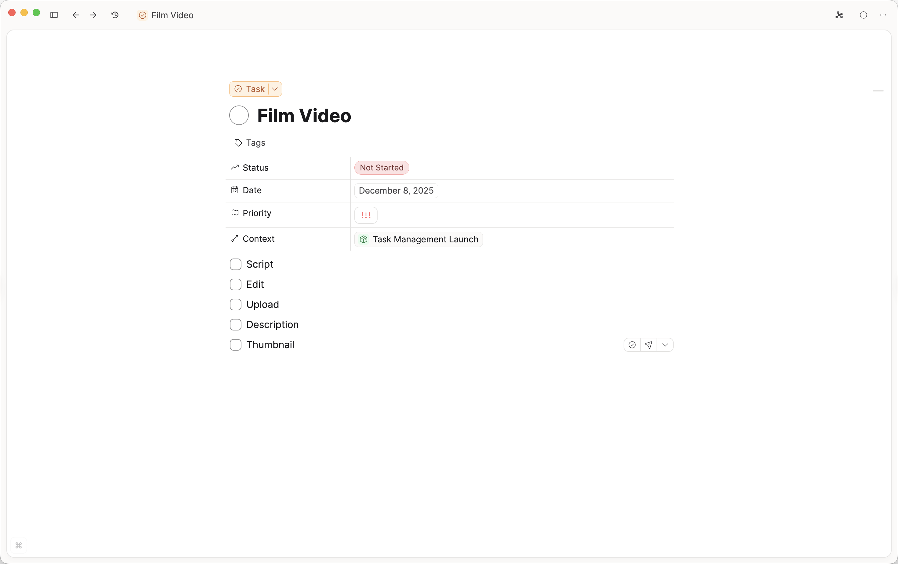Open the Not Started status selector
Image resolution: width=898 pixels, height=564 pixels.
(381, 168)
